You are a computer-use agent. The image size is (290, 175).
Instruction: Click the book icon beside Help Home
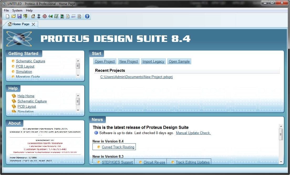tap(14, 96)
